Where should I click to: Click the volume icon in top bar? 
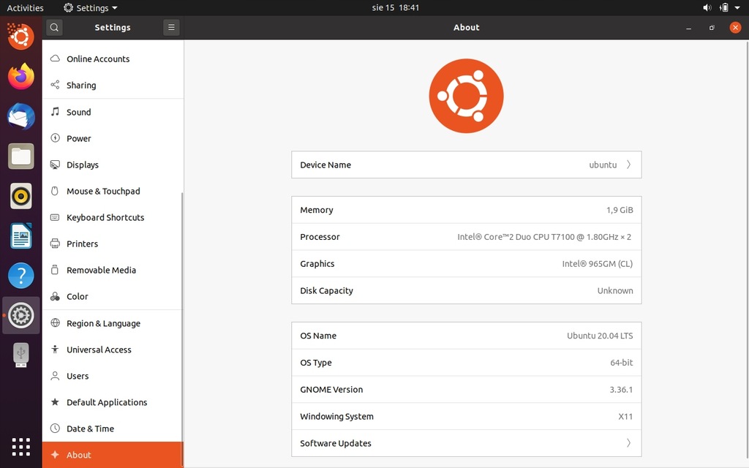point(707,7)
